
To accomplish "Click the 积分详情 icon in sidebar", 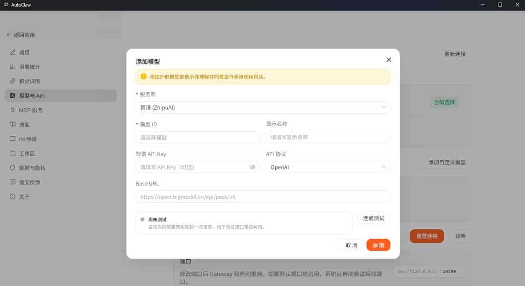I will [12, 81].
